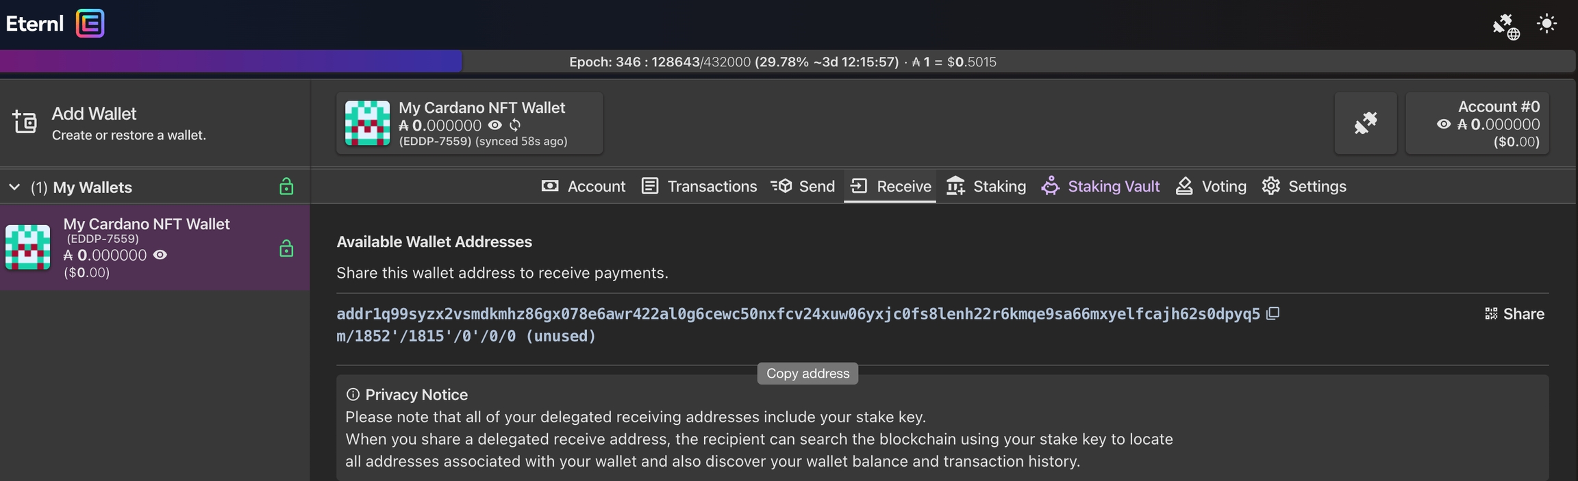Hide balance for Account #0
The height and width of the screenshot is (481, 1578).
[1443, 125]
